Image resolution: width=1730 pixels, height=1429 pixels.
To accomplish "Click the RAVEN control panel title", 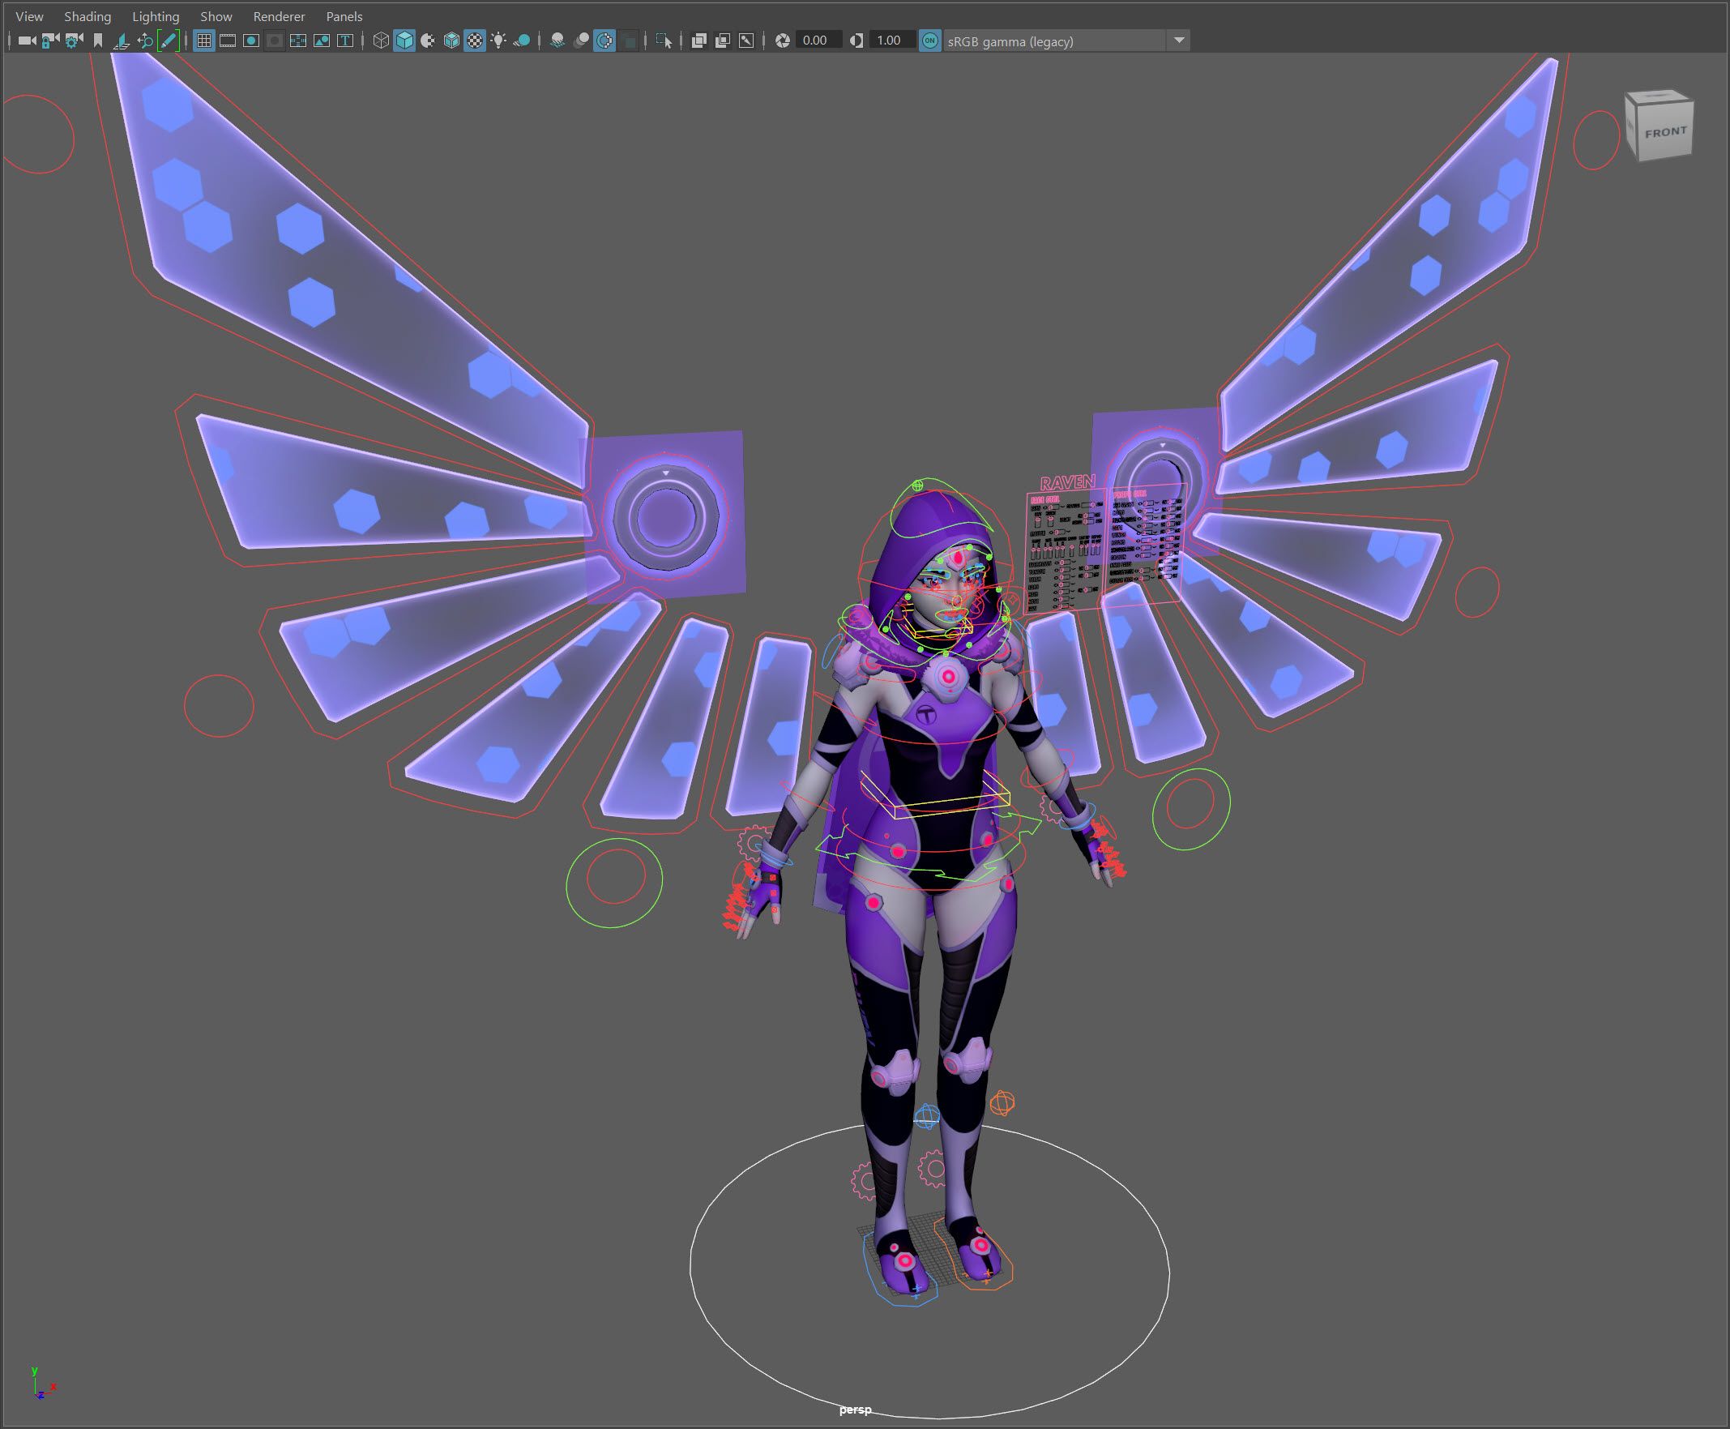I will (x=1067, y=483).
